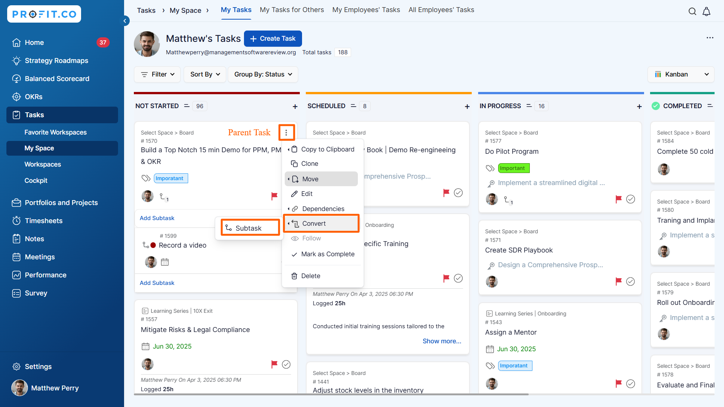This screenshot has width=724, height=407.
Task: Click Add Subtask under Record a video
Action: pos(157,283)
